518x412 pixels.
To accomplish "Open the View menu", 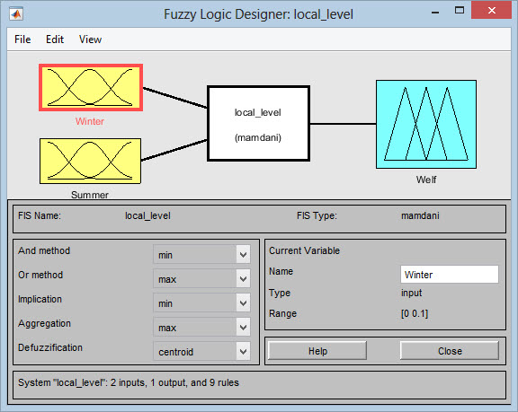I will (x=90, y=39).
